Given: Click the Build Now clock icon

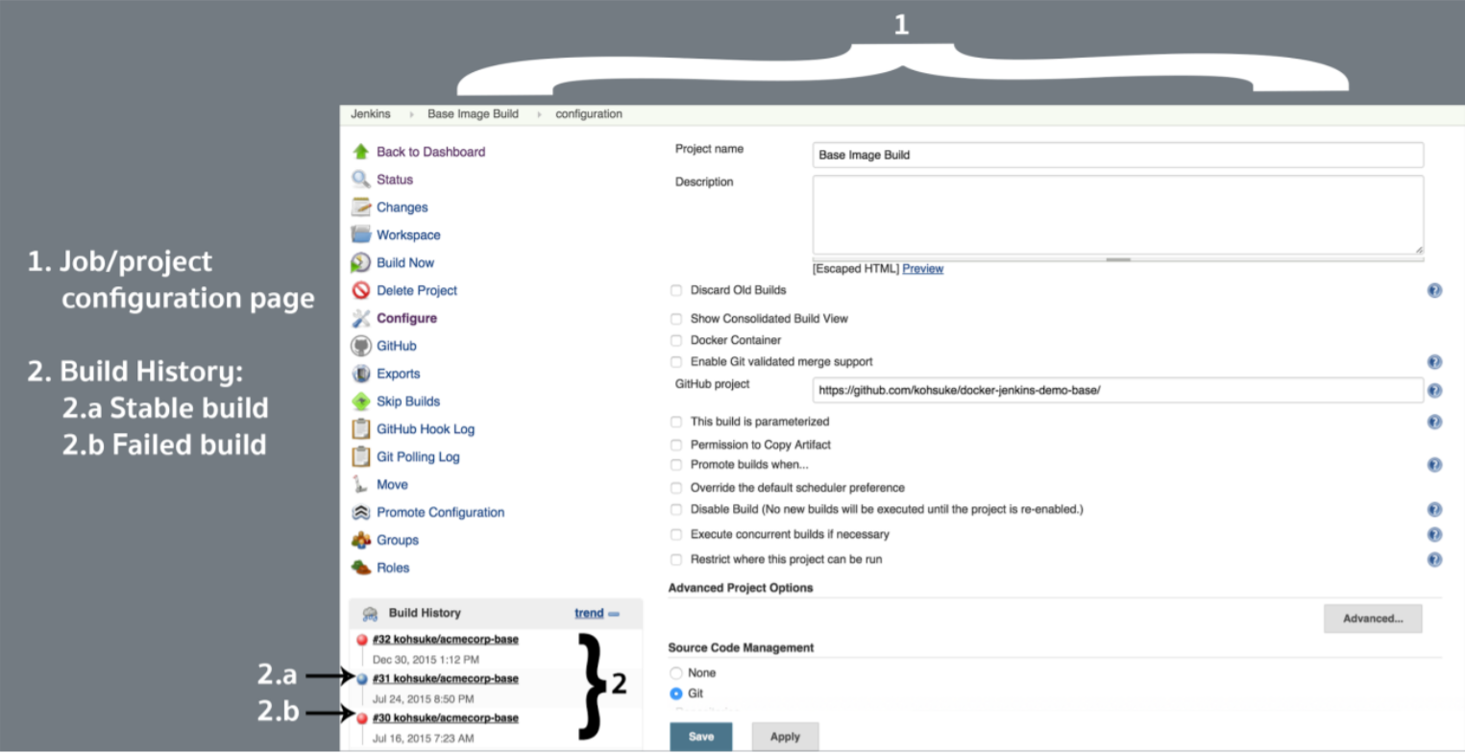Looking at the screenshot, I should point(361,262).
